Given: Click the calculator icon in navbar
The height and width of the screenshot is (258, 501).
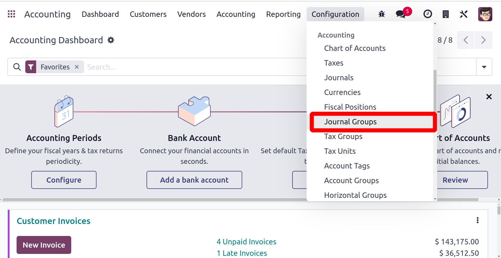Looking at the screenshot, I should pos(446,14).
